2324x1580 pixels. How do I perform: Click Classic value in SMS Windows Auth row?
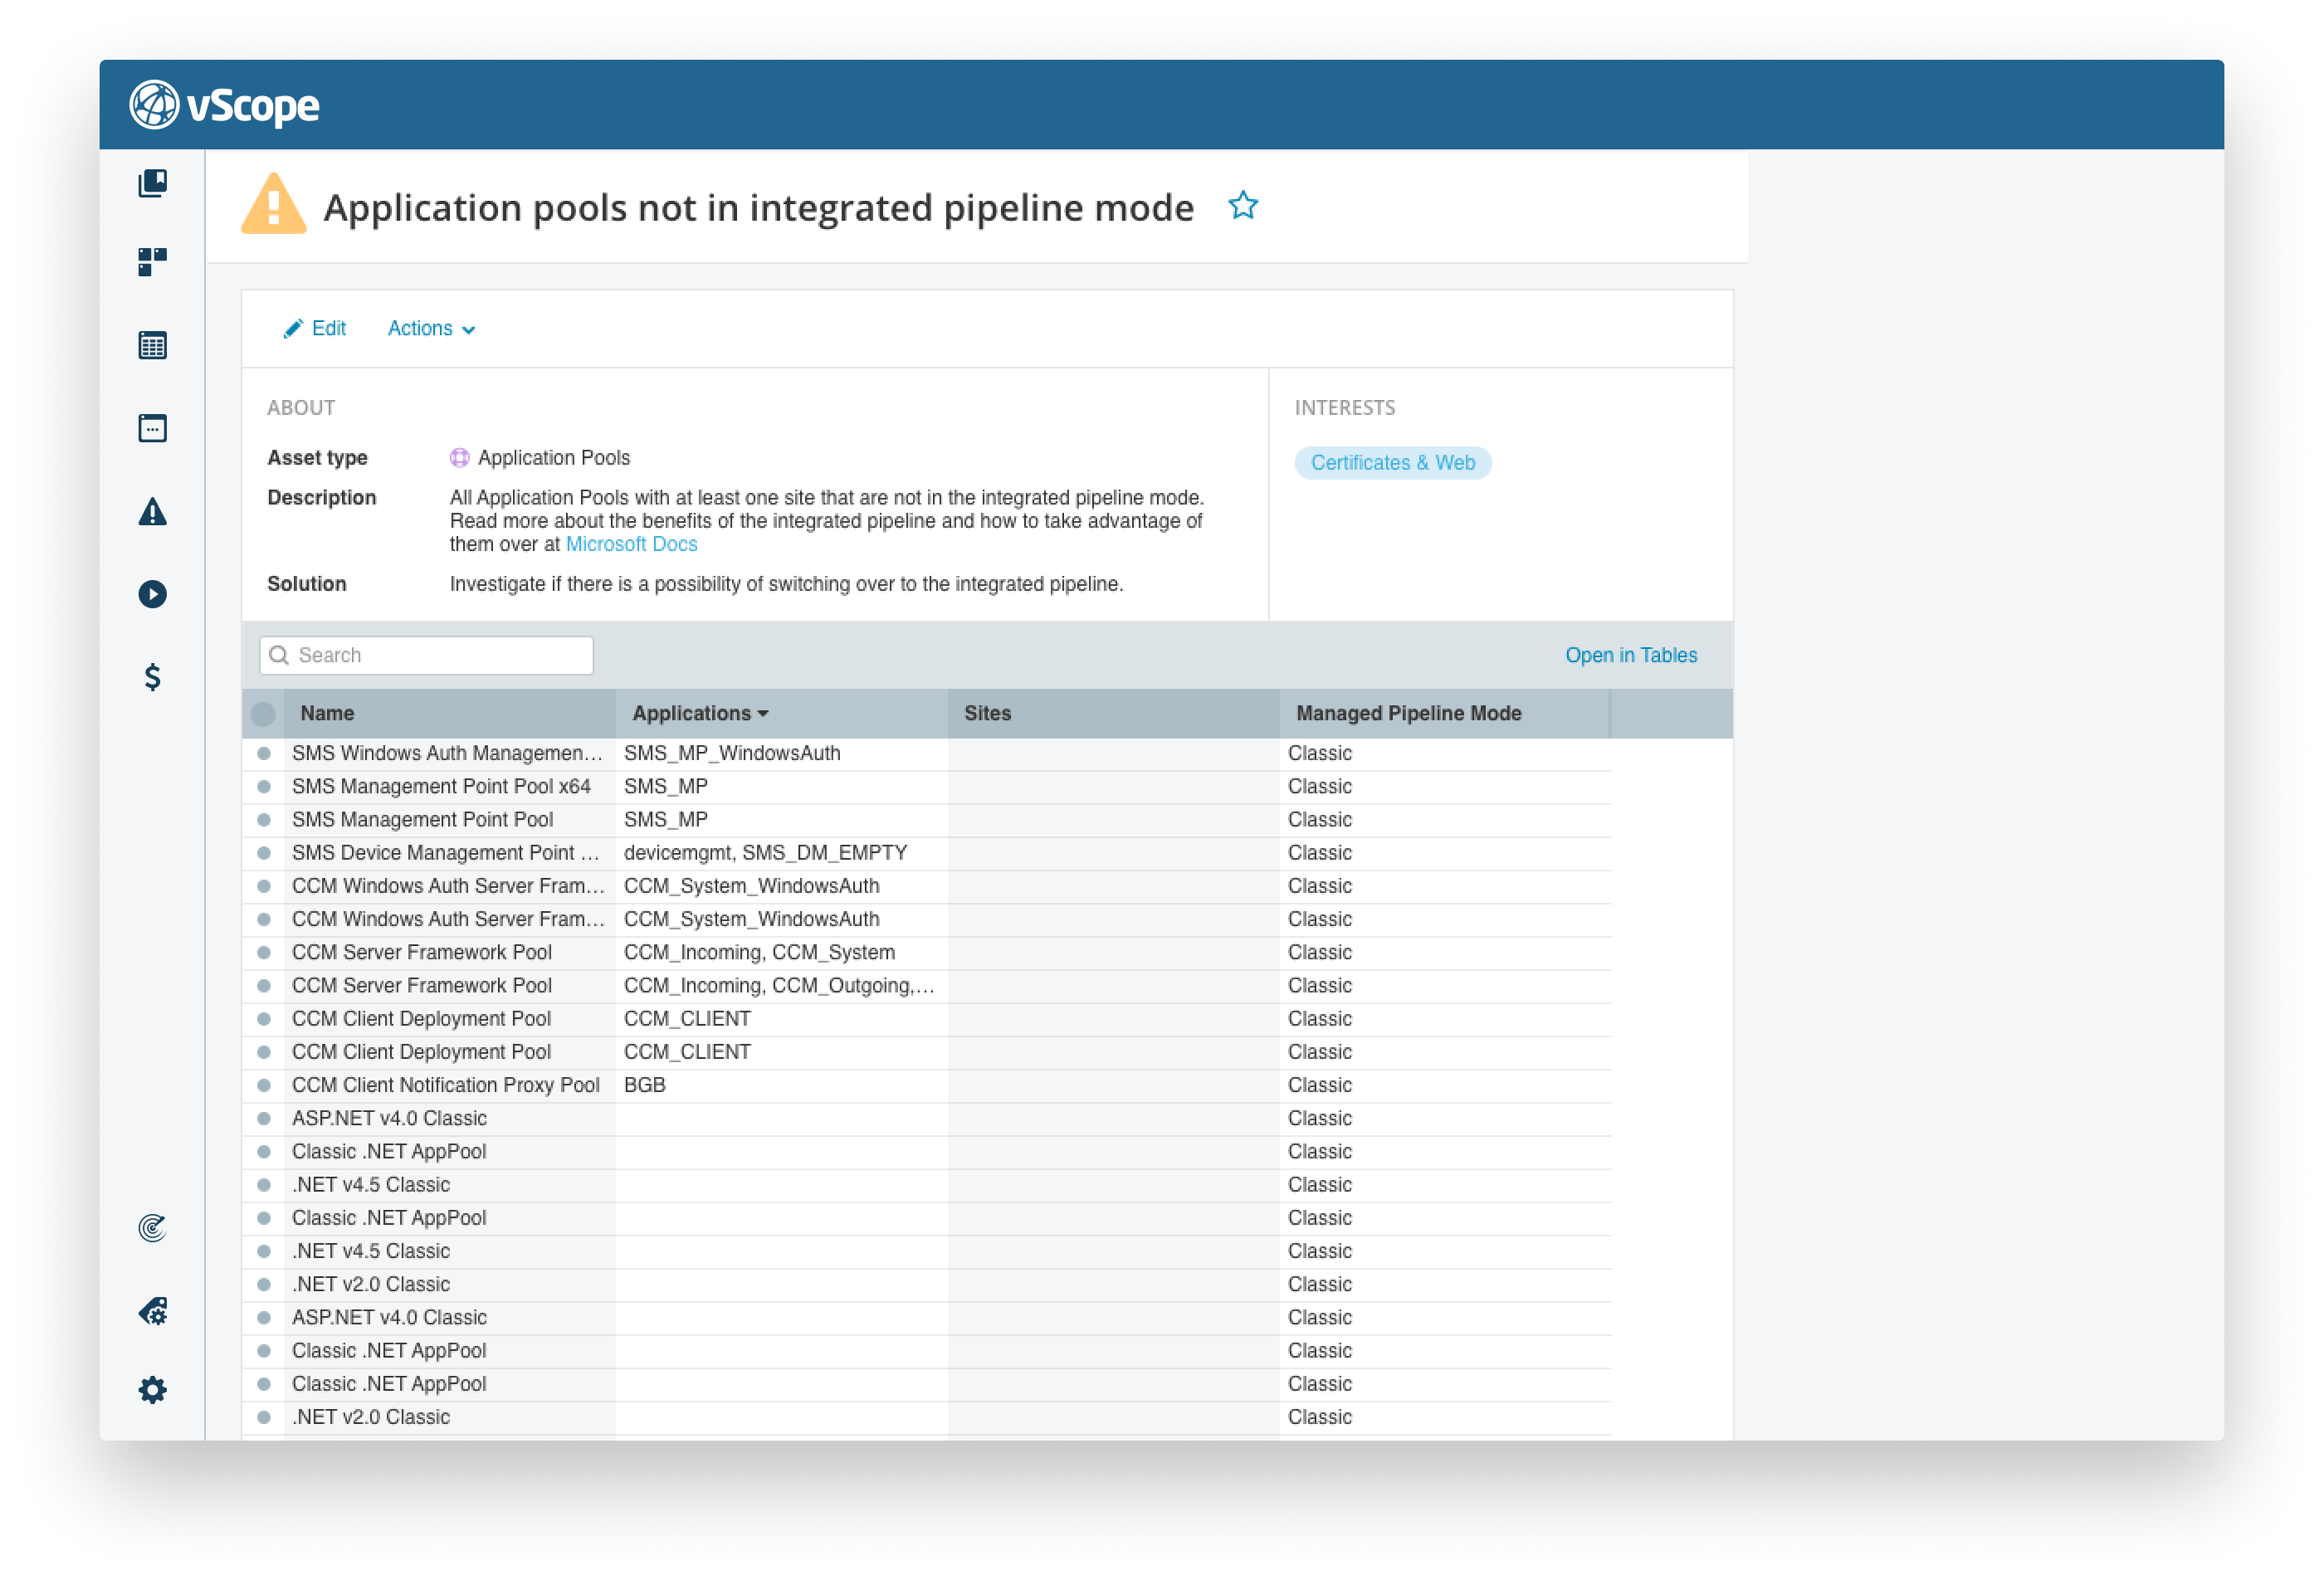click(1319, 753)
